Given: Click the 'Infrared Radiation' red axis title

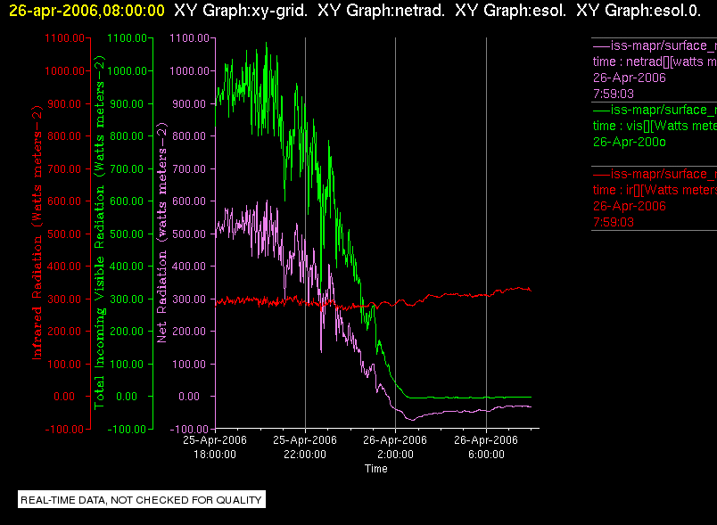Looking at the screenshot, I should click(37, 232).
